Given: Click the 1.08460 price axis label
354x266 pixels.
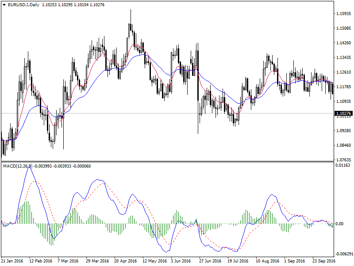Looking at the screenshot, I should (344, 145).
